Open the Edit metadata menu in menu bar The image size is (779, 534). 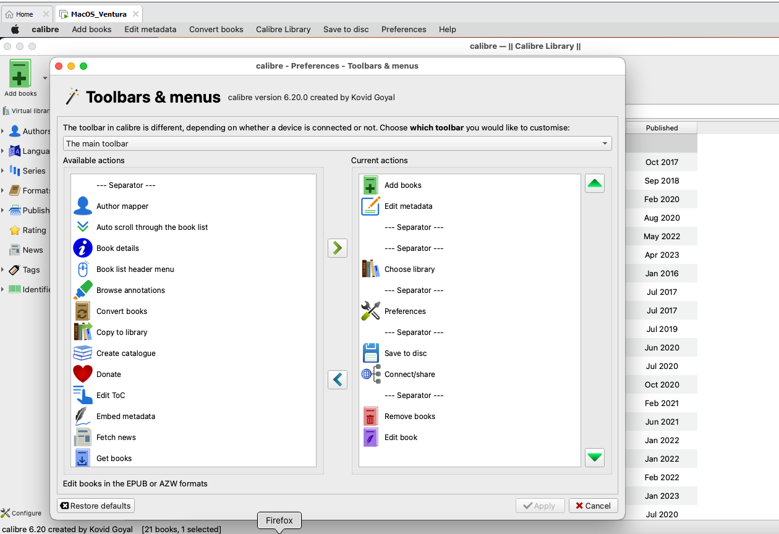click(x=150, y=29)
